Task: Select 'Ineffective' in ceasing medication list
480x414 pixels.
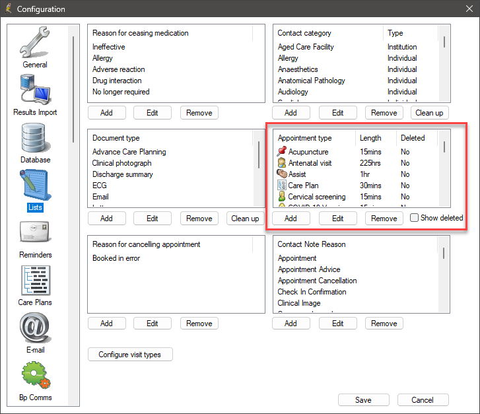Action: (x=109, y=47)
